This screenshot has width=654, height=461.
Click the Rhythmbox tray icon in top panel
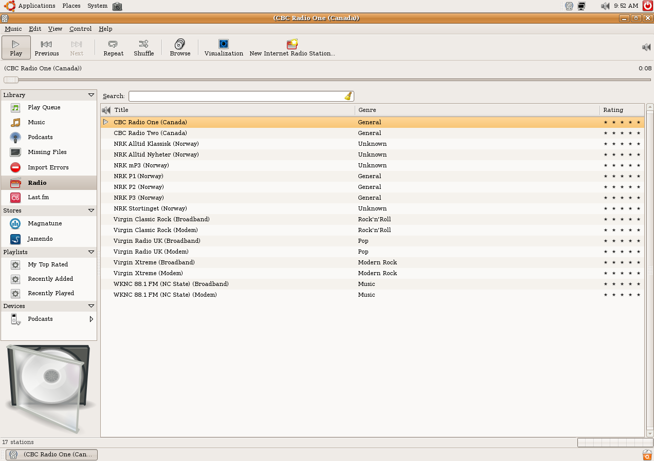tap(569, 6)
